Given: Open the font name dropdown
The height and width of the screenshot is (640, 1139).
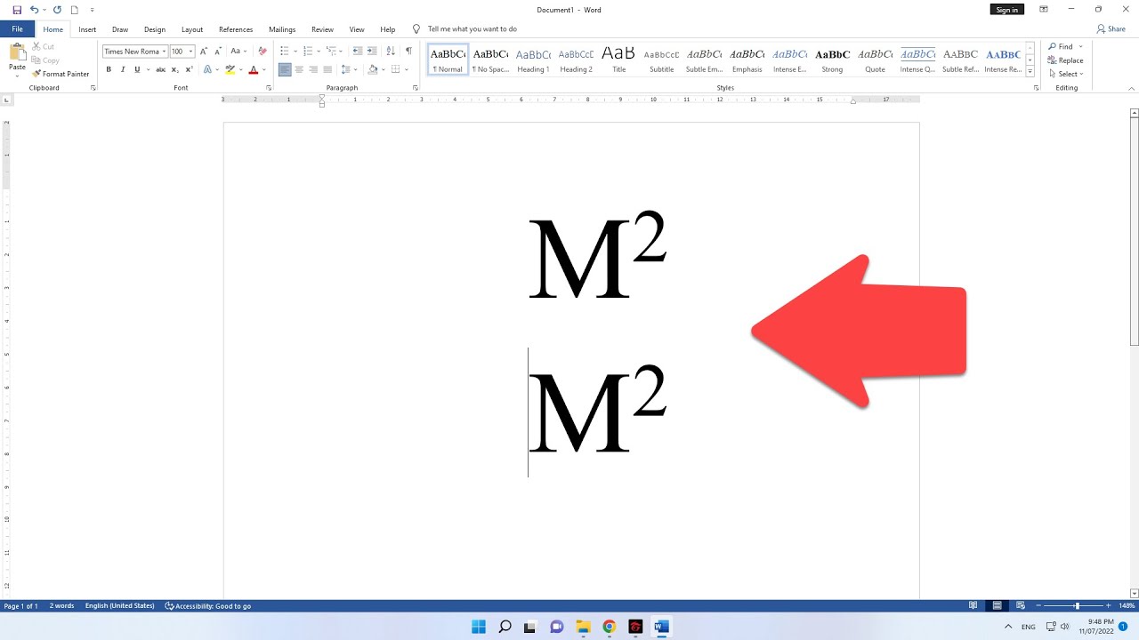Looking at the screenshot, I should click(x=164, y=52).
